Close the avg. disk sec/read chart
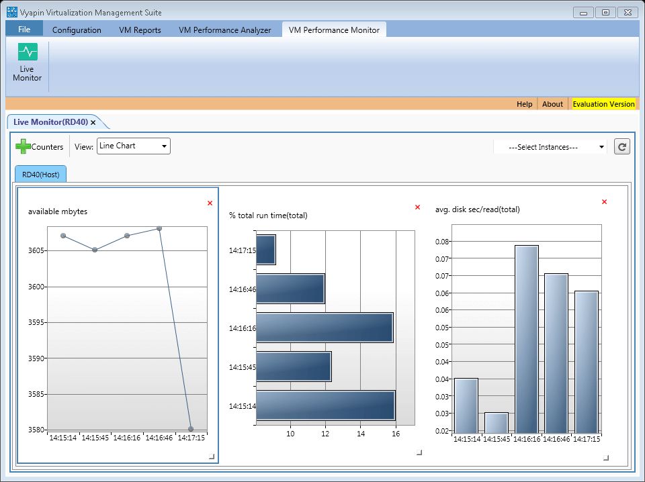Viewport: 645px width, 482px height. 604,201
